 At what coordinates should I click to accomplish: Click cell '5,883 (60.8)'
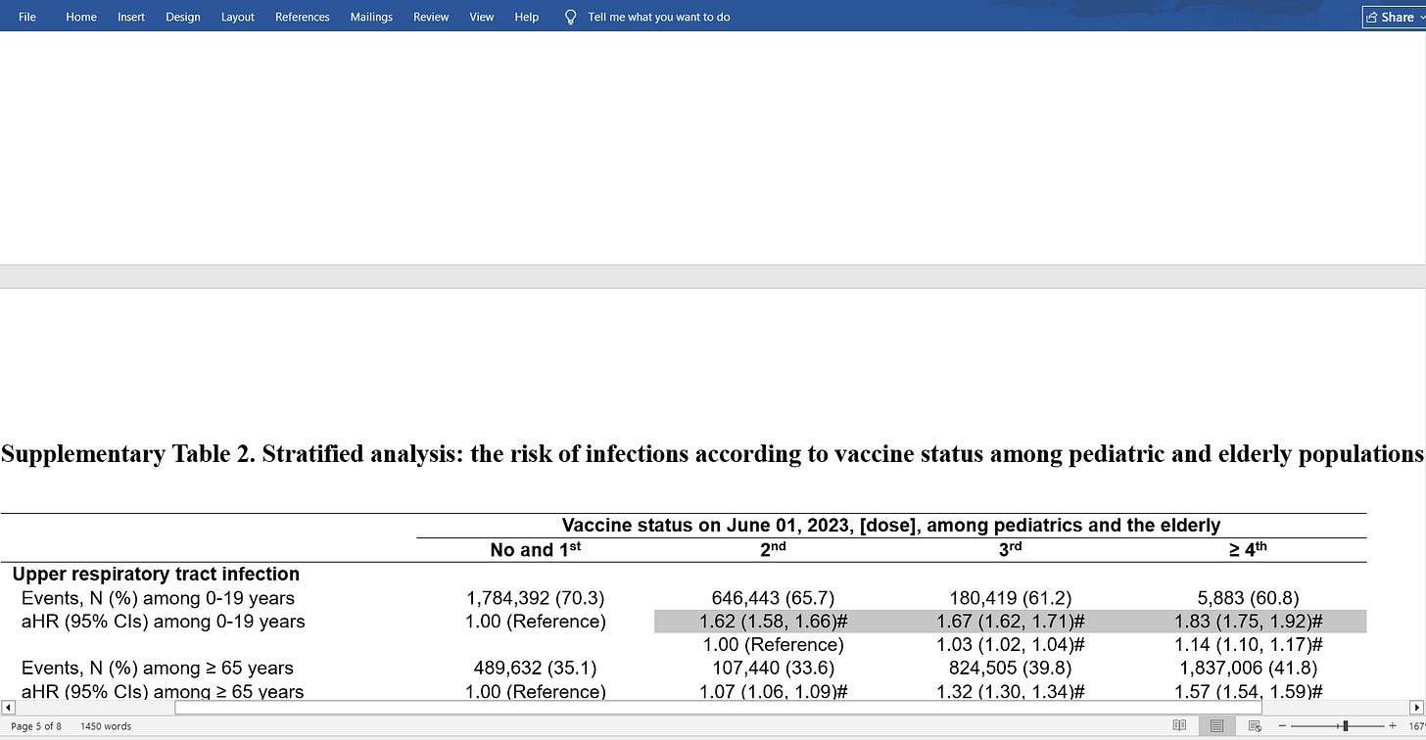[1249, 598]
